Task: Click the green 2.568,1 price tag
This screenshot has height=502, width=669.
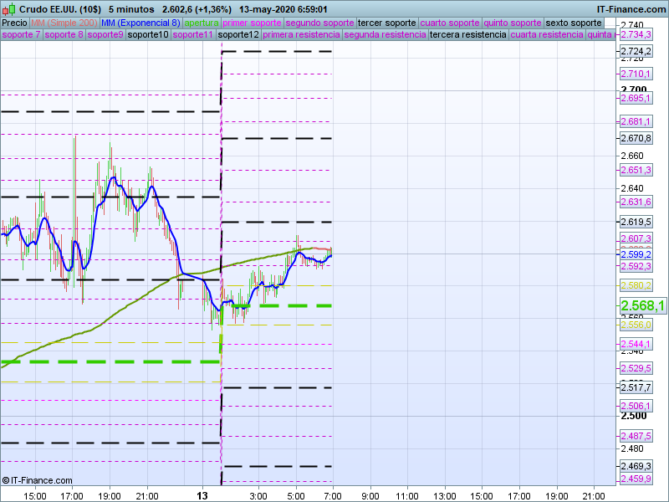Action: (x=642, y=306)
